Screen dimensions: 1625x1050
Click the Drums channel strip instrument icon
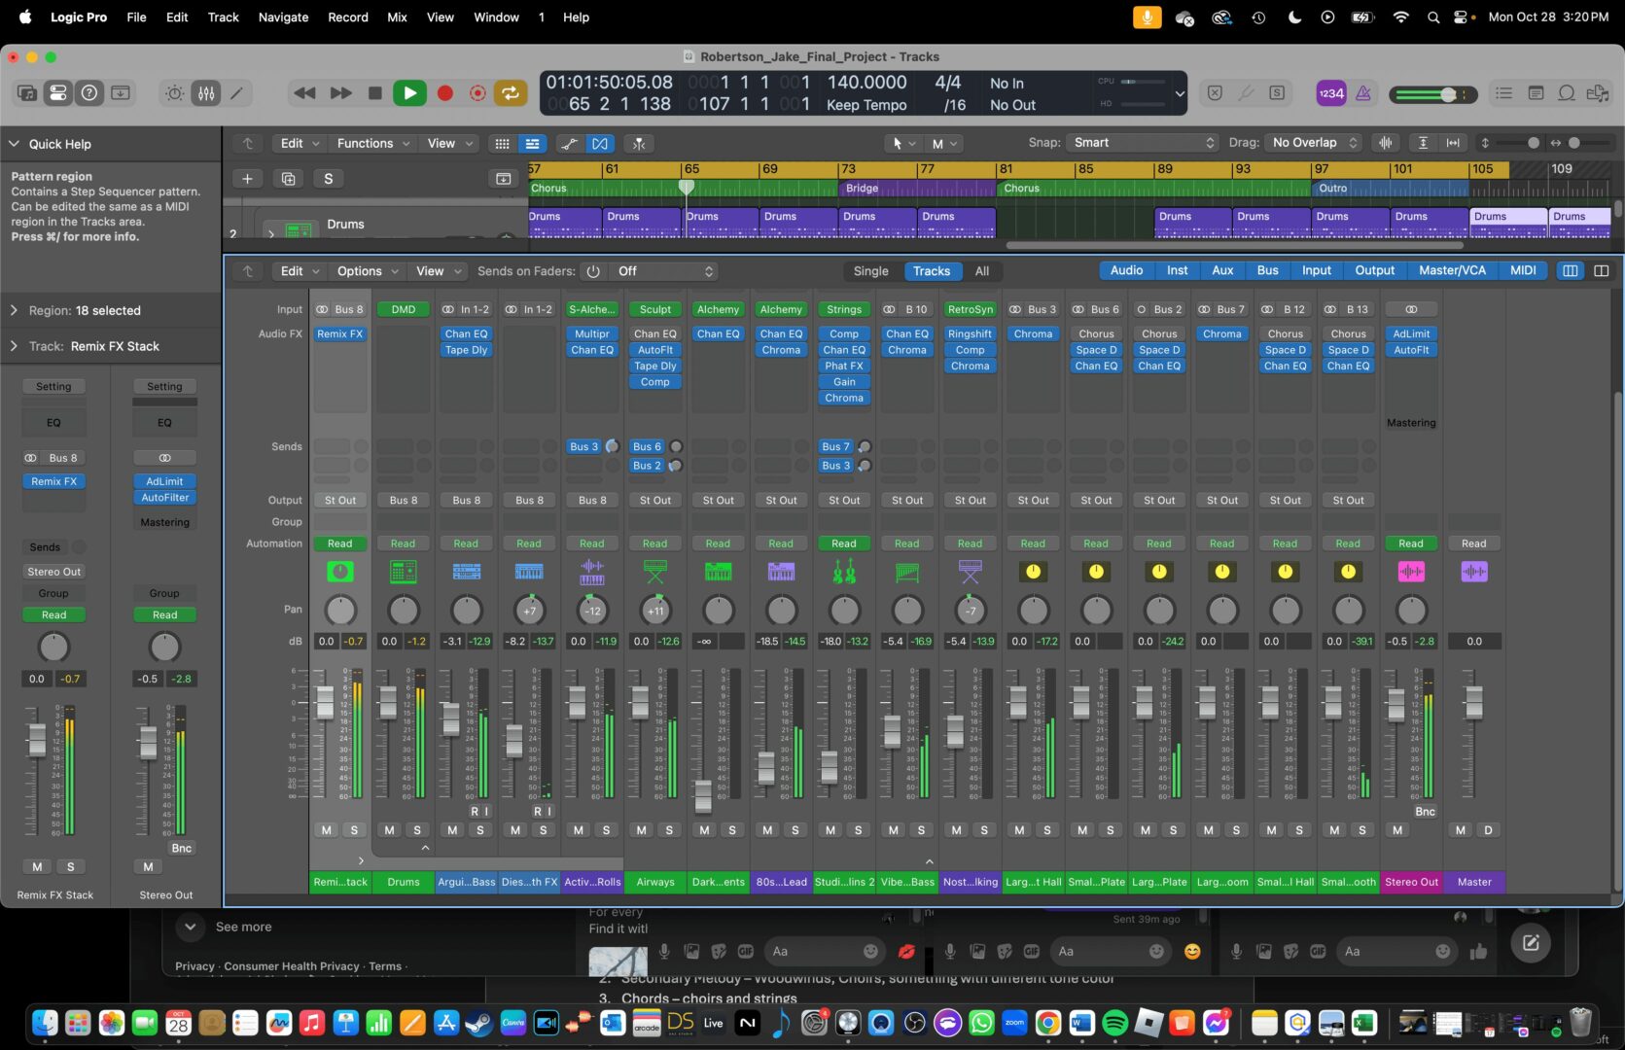403,572
